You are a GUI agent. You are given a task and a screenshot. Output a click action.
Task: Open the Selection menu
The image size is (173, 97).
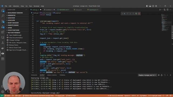click(x=16, y=6)
